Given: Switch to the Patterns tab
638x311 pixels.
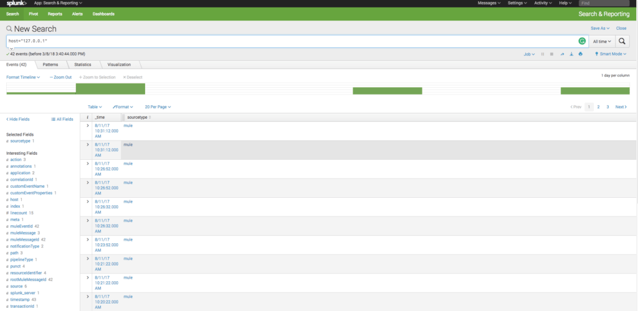Looking at the screenshot, I should pos(50,65).
